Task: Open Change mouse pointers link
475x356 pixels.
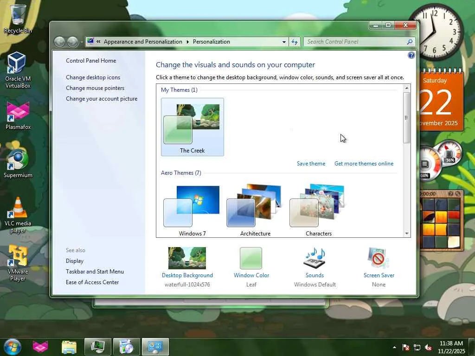Action: (95, 88)
